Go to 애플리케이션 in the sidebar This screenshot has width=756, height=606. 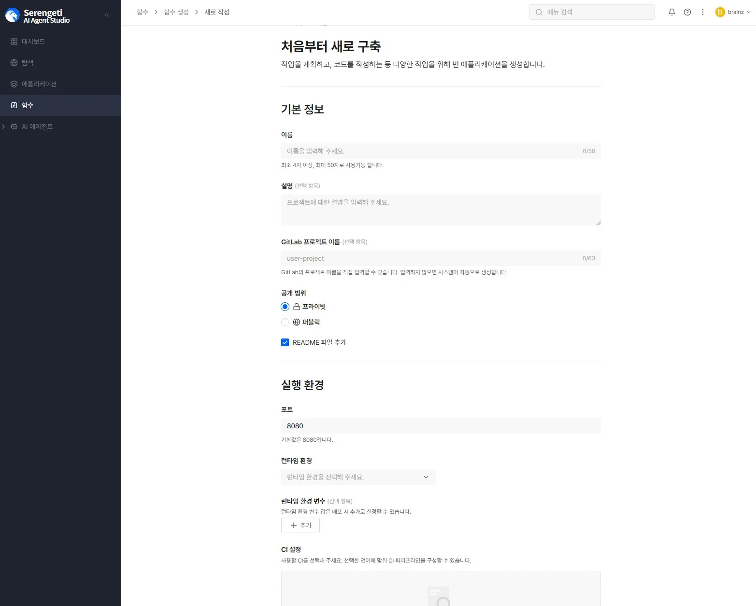click(x=39, y=84)
